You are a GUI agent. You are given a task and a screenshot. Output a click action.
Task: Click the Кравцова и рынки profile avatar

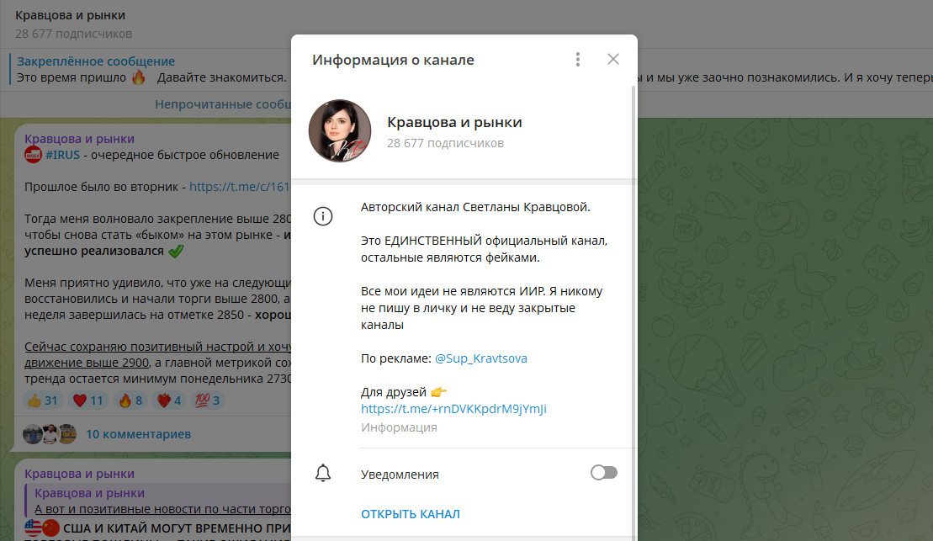click(x=340, y=131)
